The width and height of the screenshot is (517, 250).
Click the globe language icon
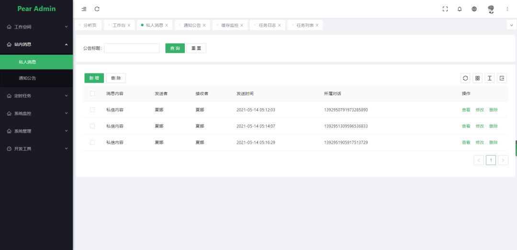pyautogui.click(x=474, y=9)
